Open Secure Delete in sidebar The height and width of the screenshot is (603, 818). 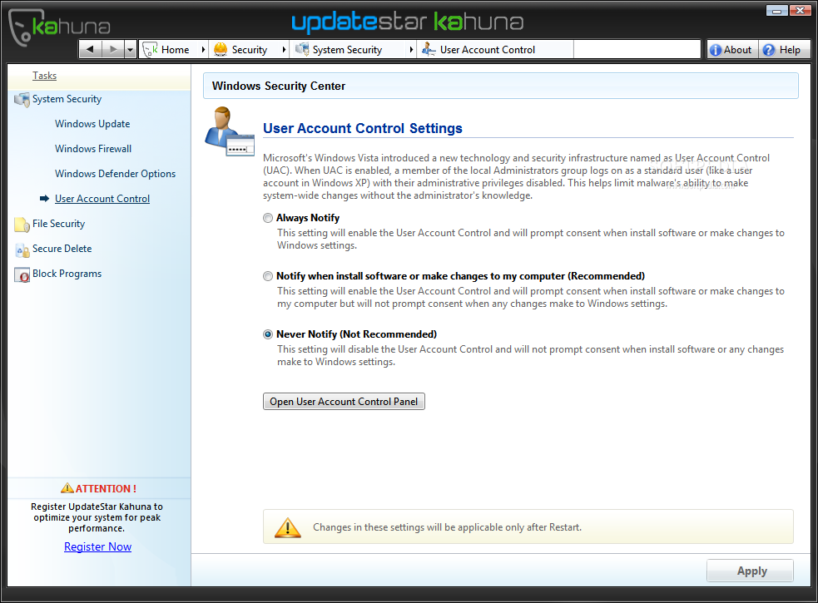point(62,249)
